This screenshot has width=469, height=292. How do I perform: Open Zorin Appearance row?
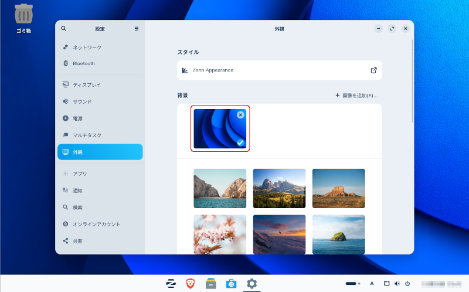[280, 70]
